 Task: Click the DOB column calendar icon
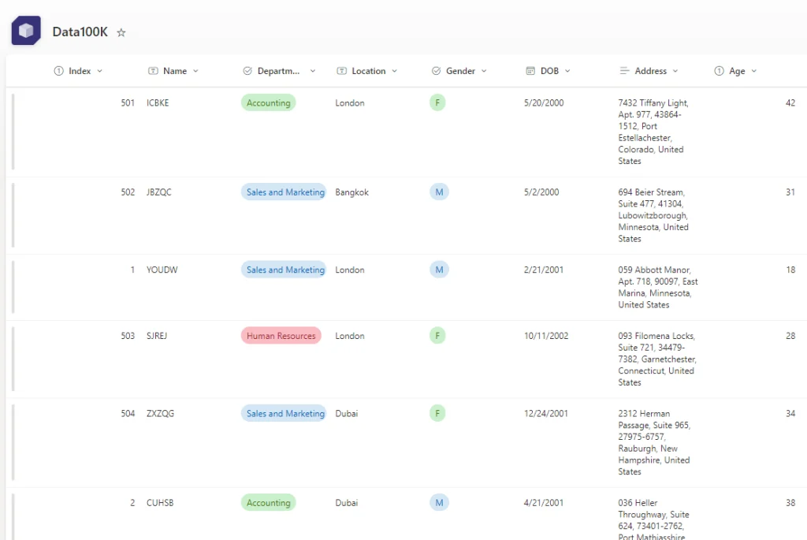[x=530, y=71]
